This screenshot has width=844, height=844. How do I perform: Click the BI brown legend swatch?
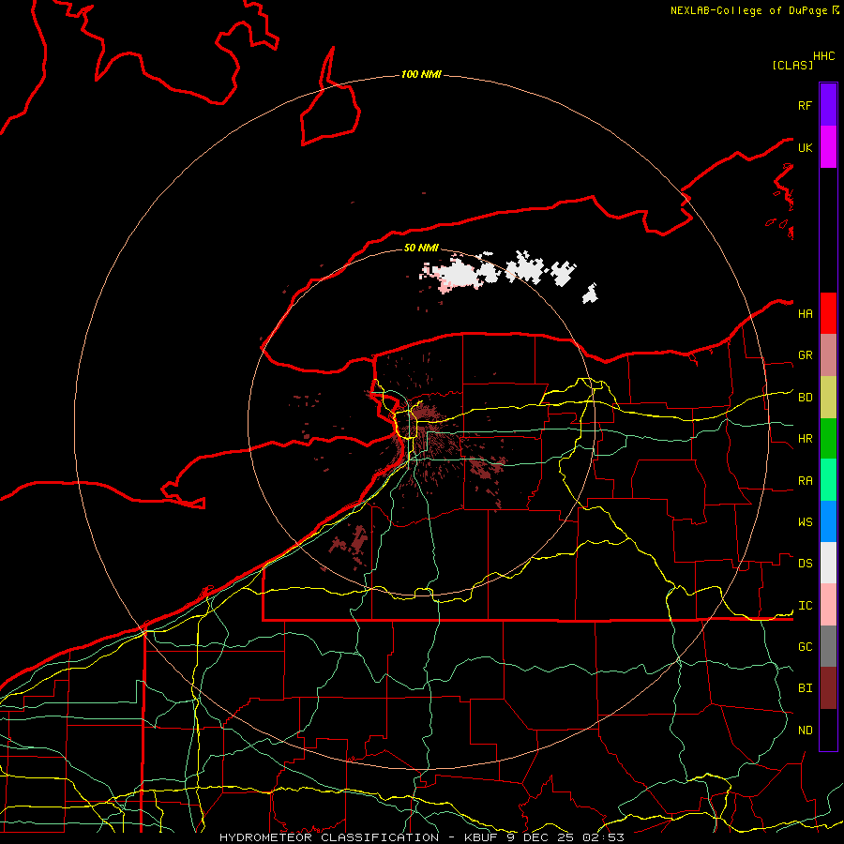pyautogui.click(x=828, y=688)
